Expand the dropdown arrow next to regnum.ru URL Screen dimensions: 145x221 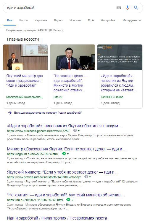tap(68, 154)
